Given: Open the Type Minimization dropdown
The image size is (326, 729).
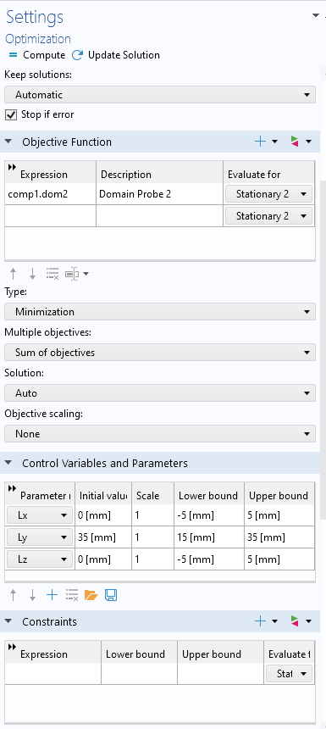Looking at the screenshot, I should tap(160, 311).
